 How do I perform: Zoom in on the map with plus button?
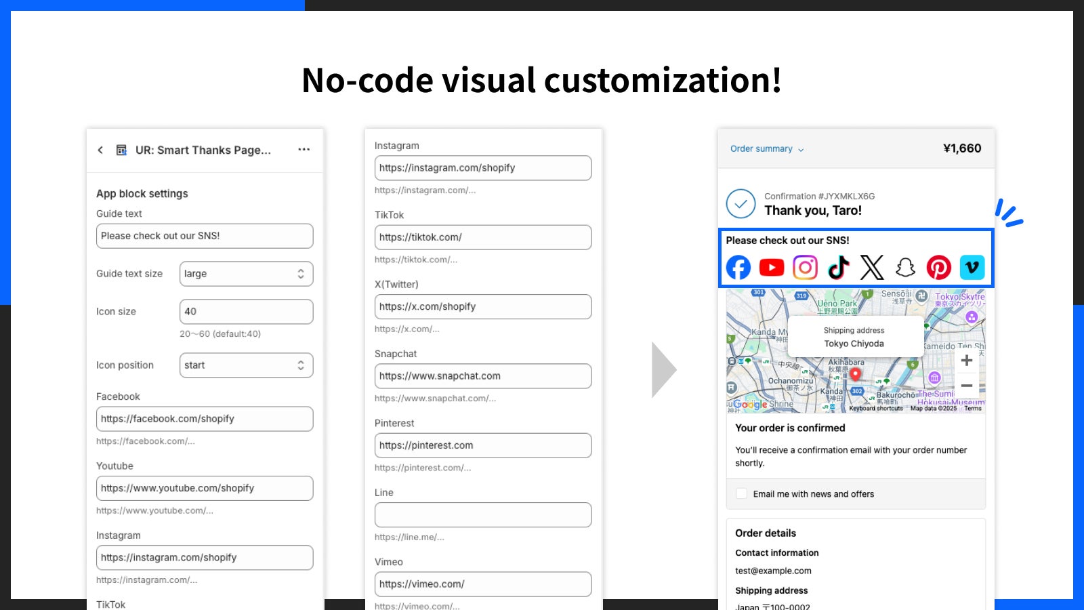(x=967, y=361)
